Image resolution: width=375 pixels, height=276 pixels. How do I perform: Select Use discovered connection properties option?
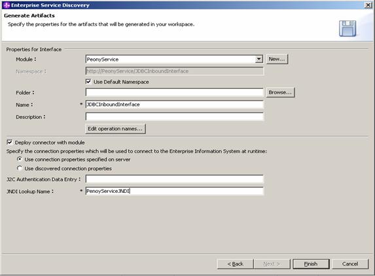click(x=20, y=168)
